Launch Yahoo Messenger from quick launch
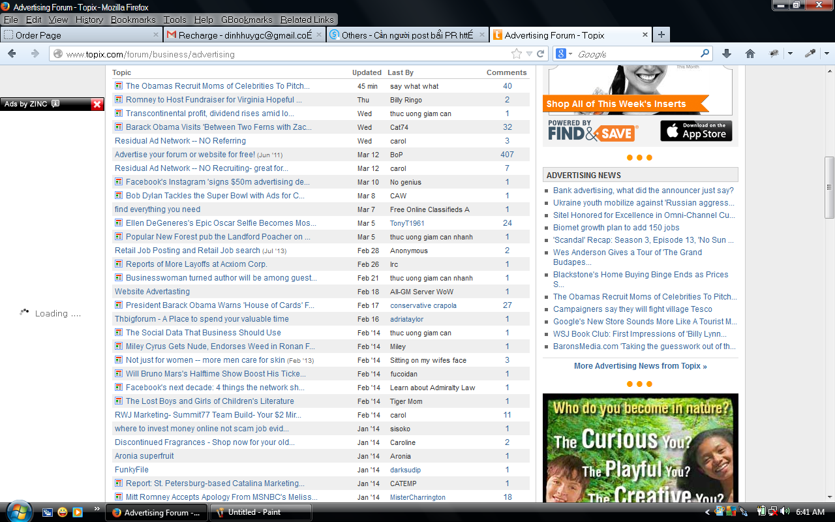The image size is (835, 522). click(x=63, y=512)
